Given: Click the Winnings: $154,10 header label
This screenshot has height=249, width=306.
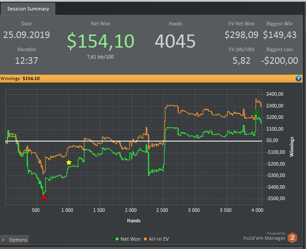Looking at the screenshot, I should point(20,78).
